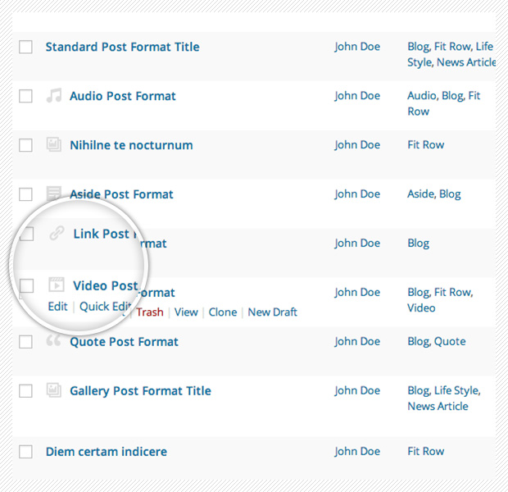View the Video Post Format post

(186, 312)
